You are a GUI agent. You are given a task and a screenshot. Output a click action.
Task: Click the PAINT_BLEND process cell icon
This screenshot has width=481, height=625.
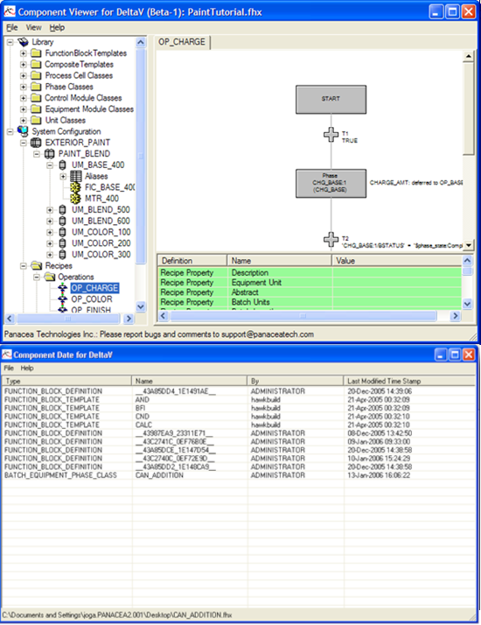49,153
